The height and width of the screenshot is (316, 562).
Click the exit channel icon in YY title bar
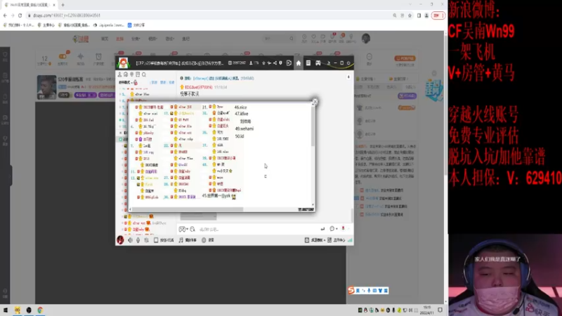pyautogui.click(x=289, y=63)
